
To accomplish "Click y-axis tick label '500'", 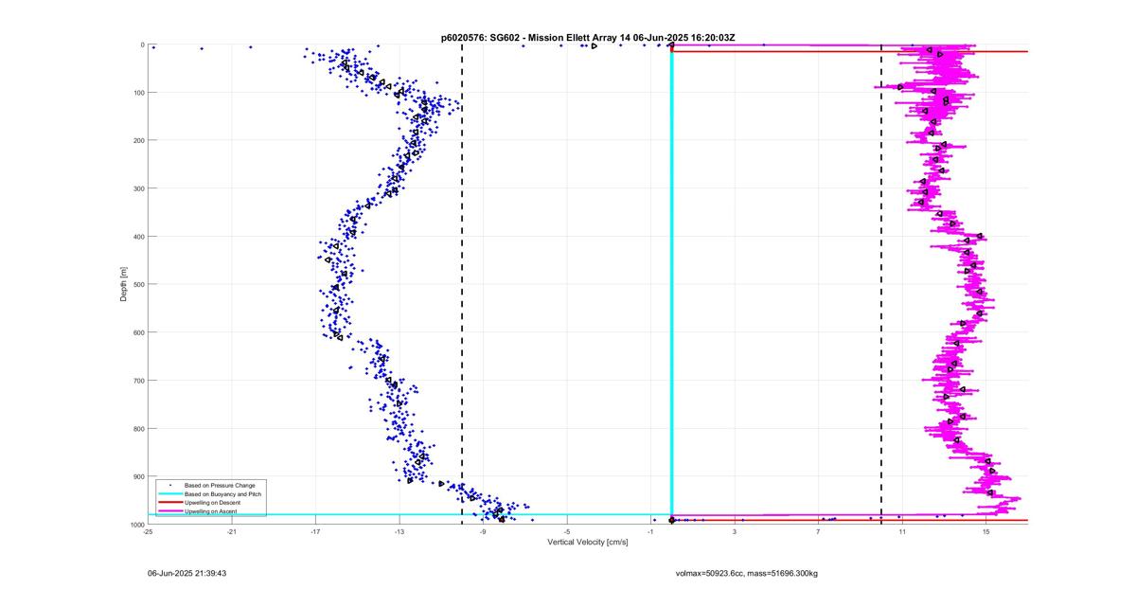I will (137, 284).
